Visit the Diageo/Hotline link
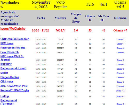Viewport: 129px width, 109px height. click(10, 77)
